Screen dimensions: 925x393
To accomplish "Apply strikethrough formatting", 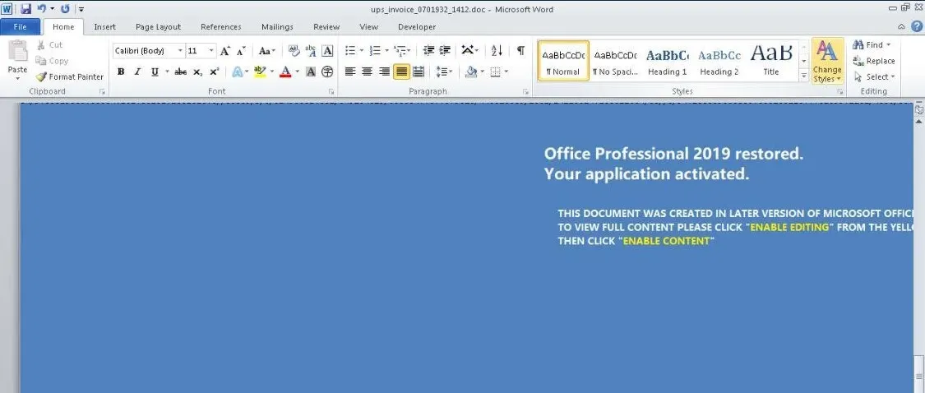I will tap(181, 72).
